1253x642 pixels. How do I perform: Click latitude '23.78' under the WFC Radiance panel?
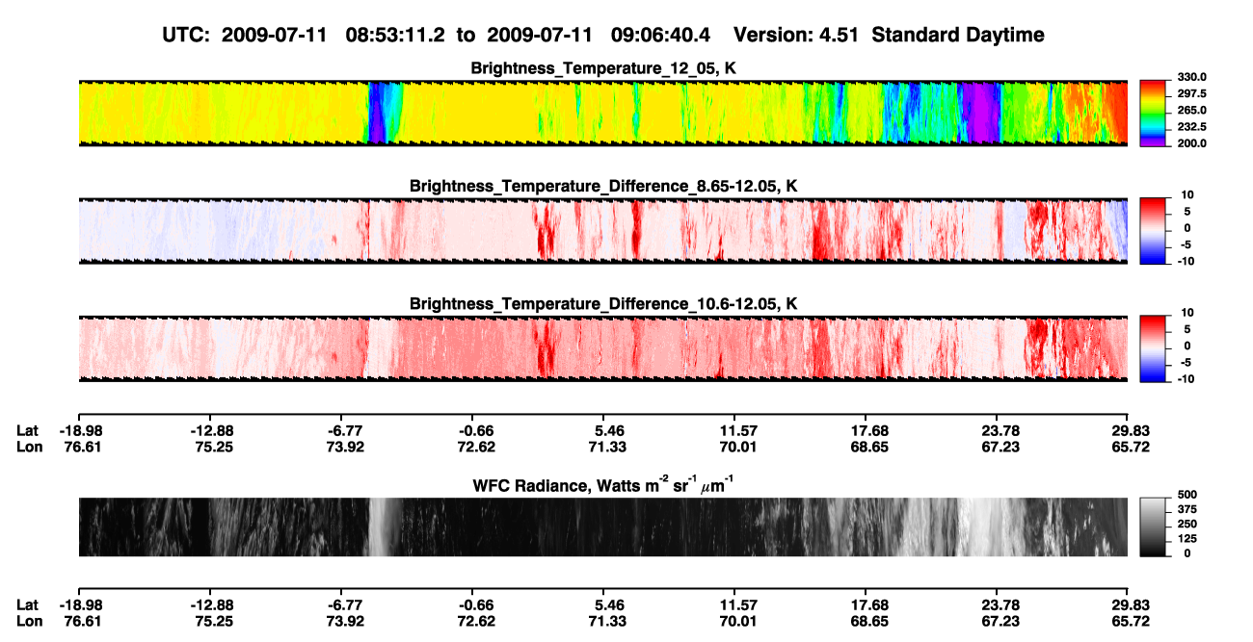[x=1001, y=604]
